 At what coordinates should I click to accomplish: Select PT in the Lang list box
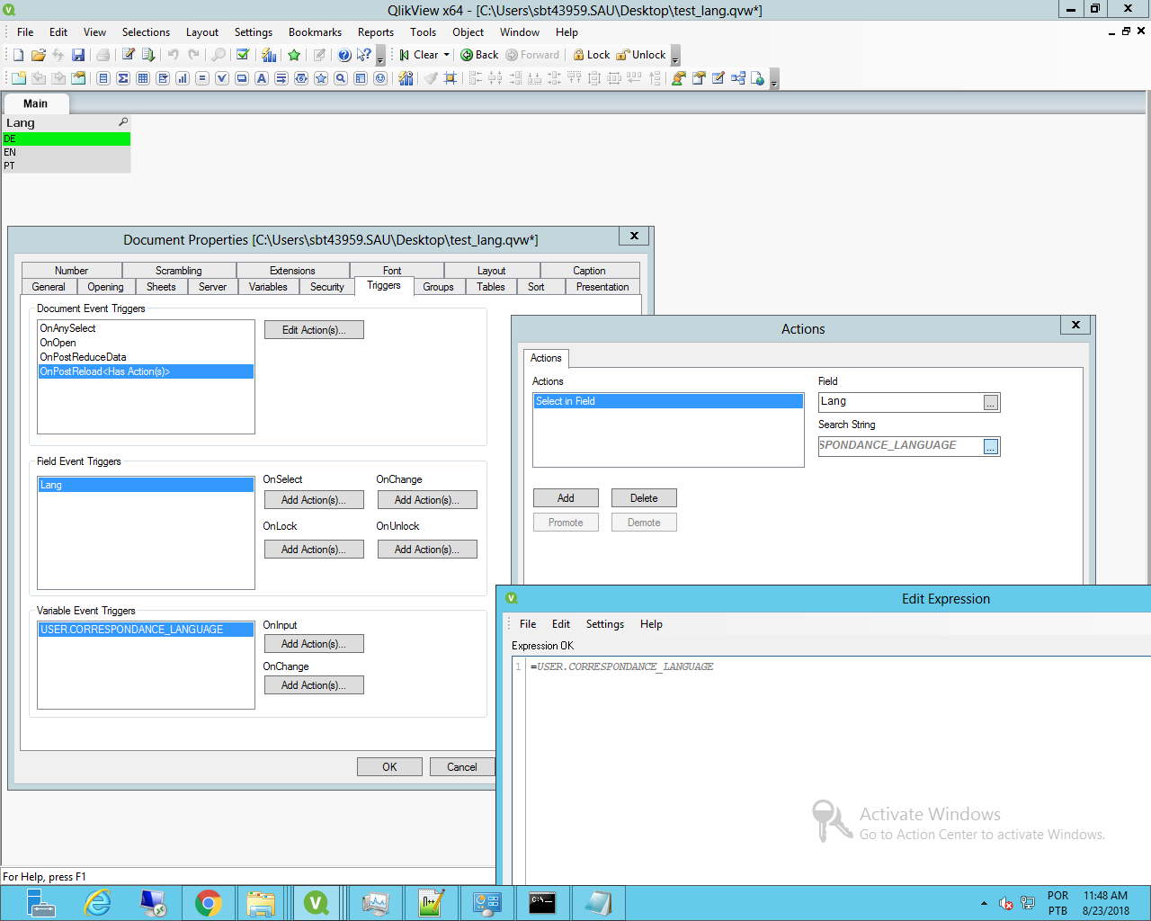(67, 165)
